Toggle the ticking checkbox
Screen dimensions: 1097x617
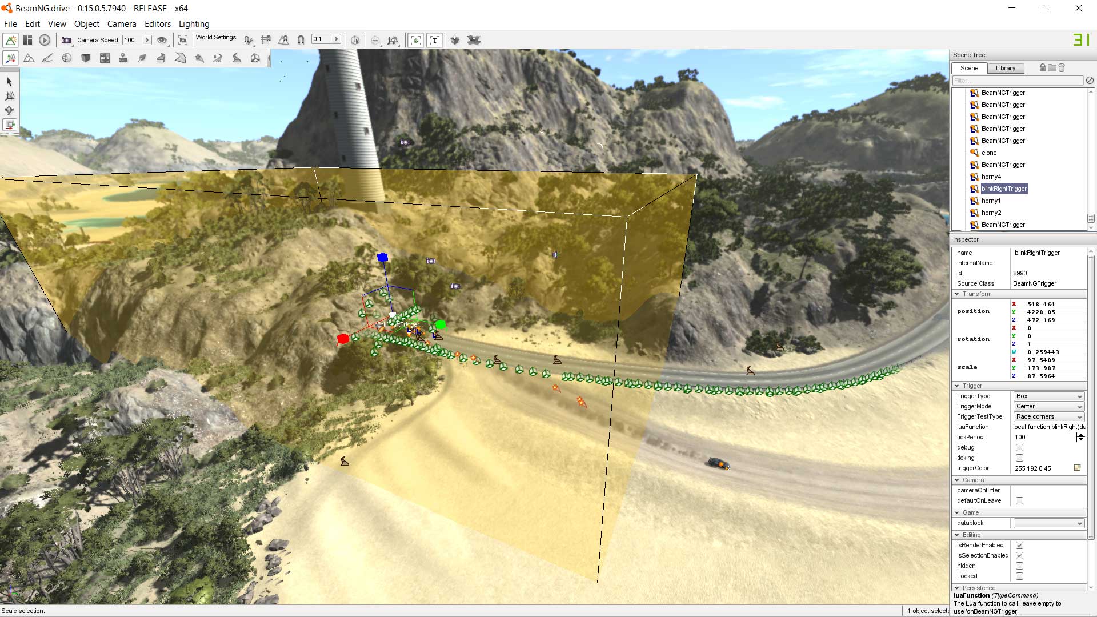coord(1019,458)
